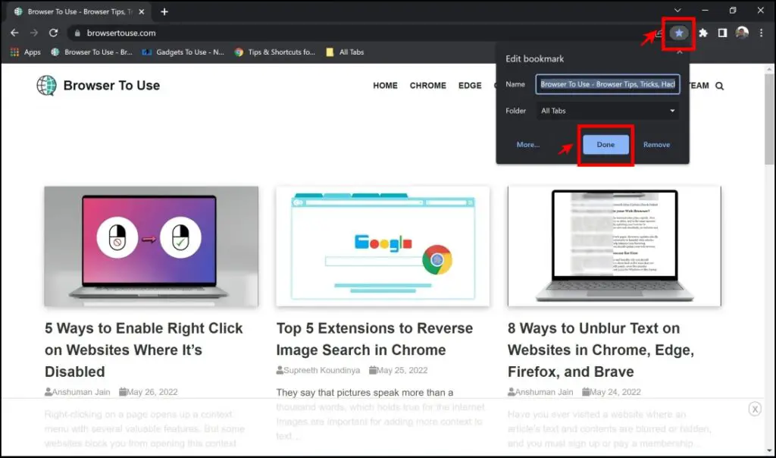776x458 pixels.
Task: Click the bookmark Name text field
Action: click(607, 84)
